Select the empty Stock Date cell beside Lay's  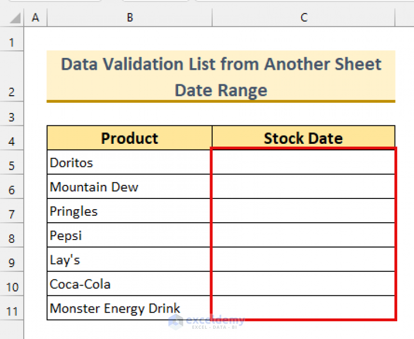[303, 260]
